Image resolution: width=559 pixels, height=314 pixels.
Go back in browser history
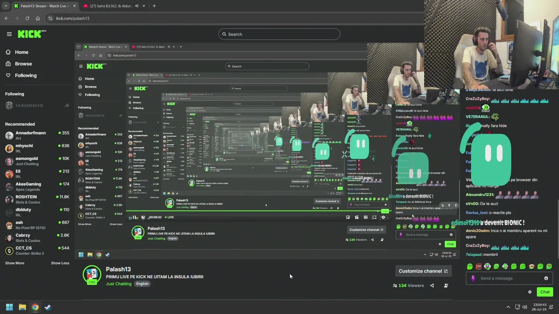tap(6, 18)
